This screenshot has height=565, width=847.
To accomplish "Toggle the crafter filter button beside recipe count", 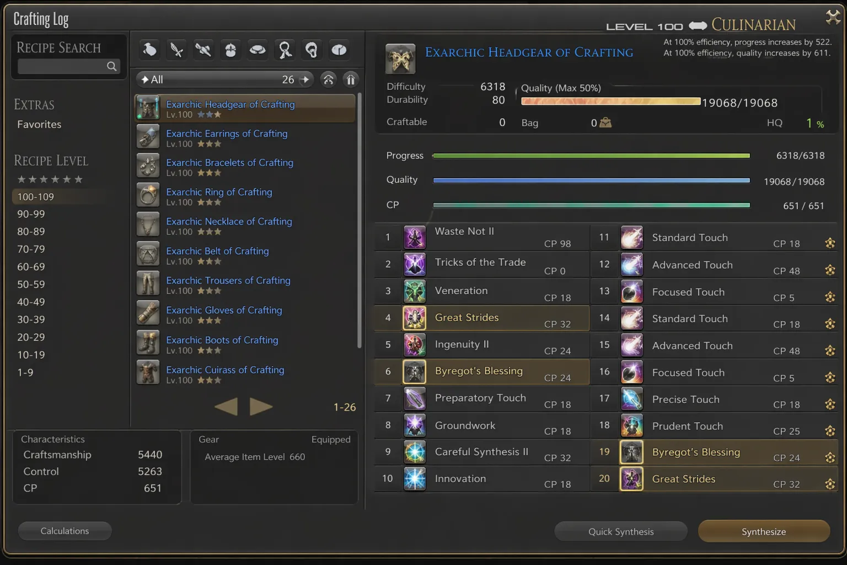I will [x=328, y=79].
